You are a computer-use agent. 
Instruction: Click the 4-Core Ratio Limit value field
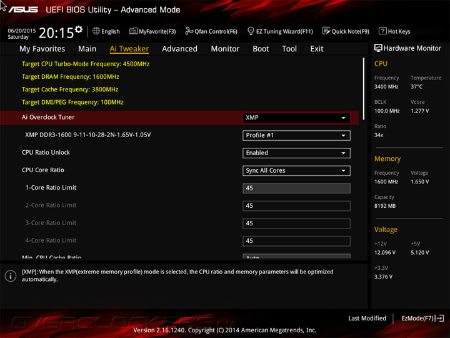pos(296,241)
